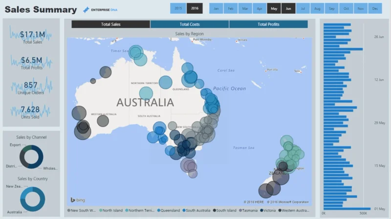Screen dimensions: 391x219
Task: Click the Queensland legend entry
Action: pos(169,210)
